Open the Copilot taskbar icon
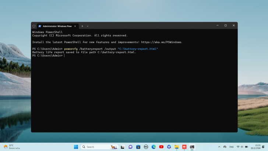Viewport: 268px width, 151px height. point(169,147)
